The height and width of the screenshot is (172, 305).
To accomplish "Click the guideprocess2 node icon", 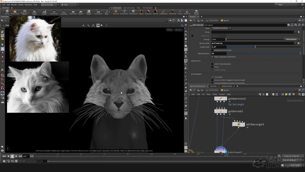I will point(220,99).
